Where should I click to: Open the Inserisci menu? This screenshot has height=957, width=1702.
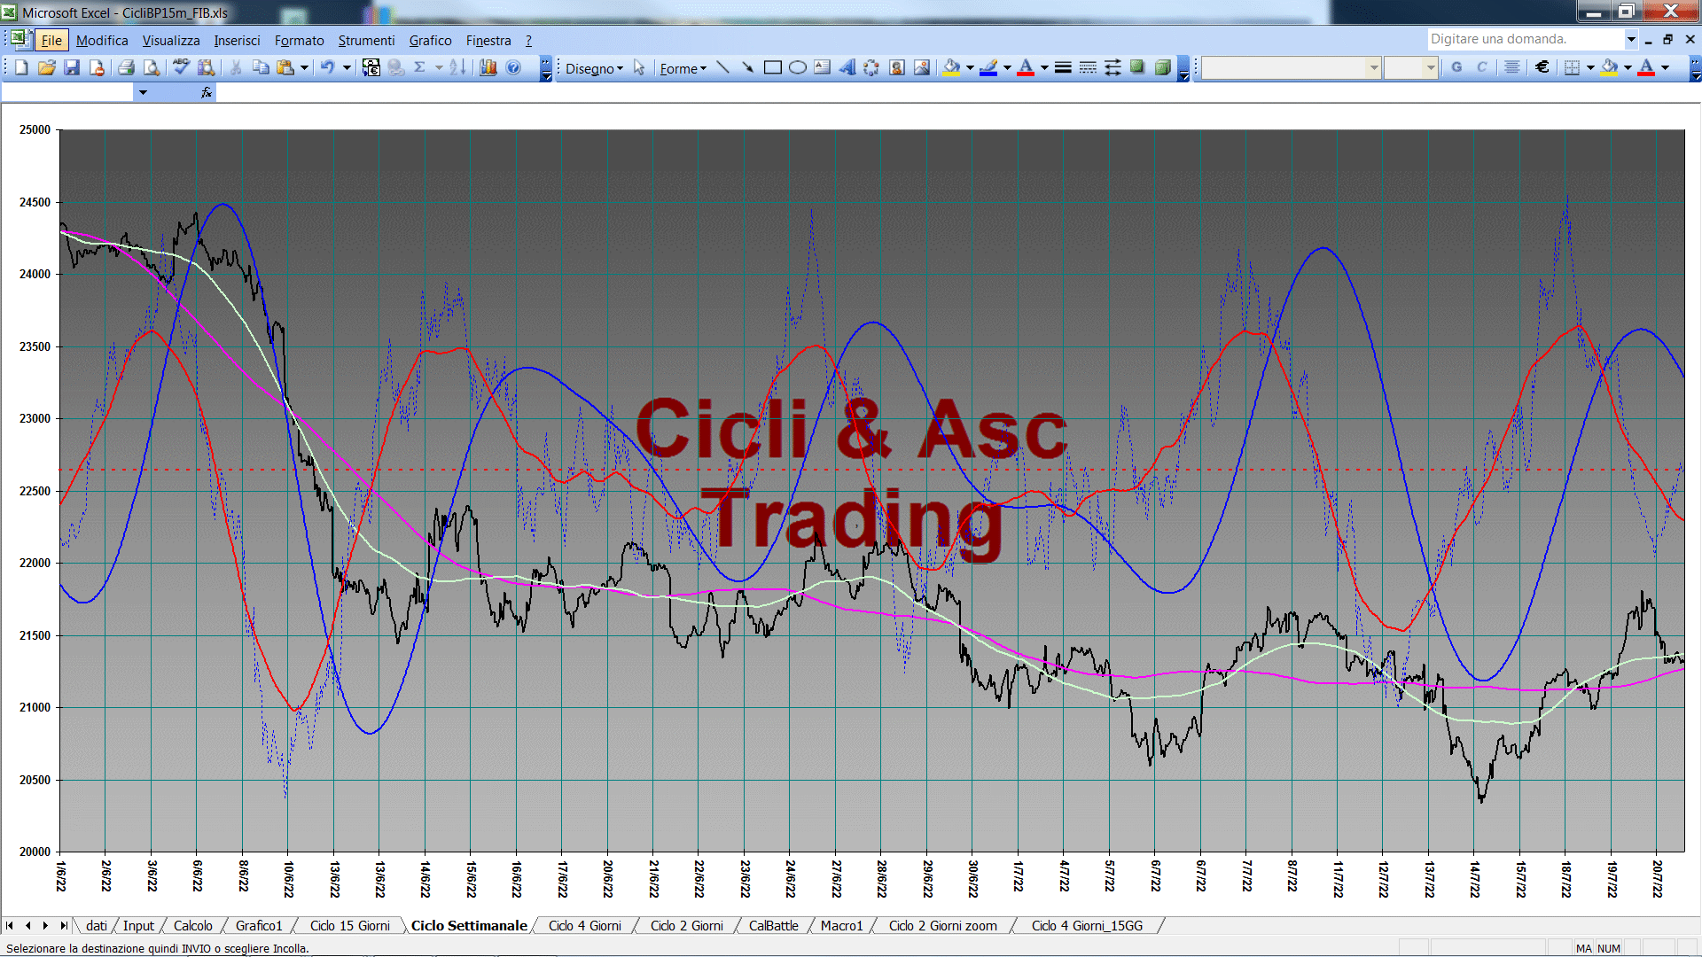[237, 40]
